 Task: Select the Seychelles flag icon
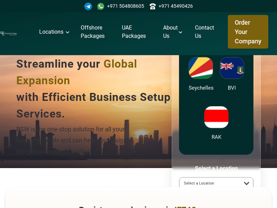pos(201,68)
